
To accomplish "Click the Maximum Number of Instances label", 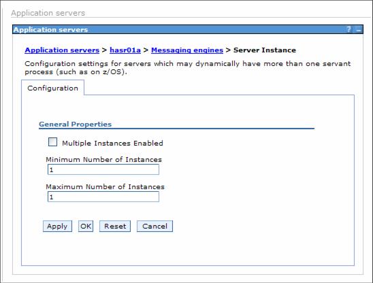I will click(105, 186).
